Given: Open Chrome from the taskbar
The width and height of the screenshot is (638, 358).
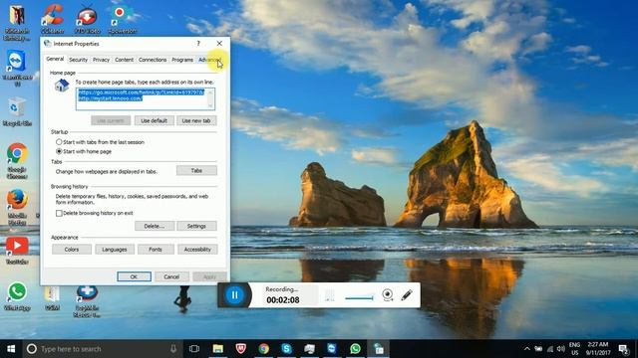Looking at the screenshot, I should click(x=263, y=349).
